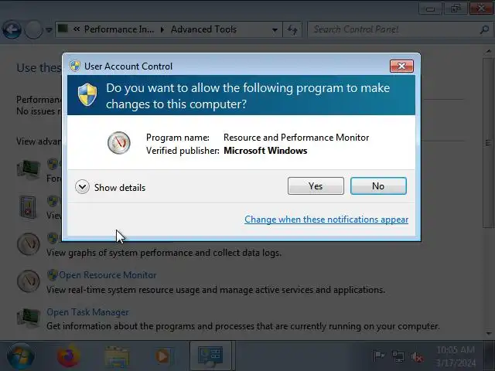Open Windows Explorer folder taskbar icon
This screenshot has width=495, height=371.
point(116,357)
